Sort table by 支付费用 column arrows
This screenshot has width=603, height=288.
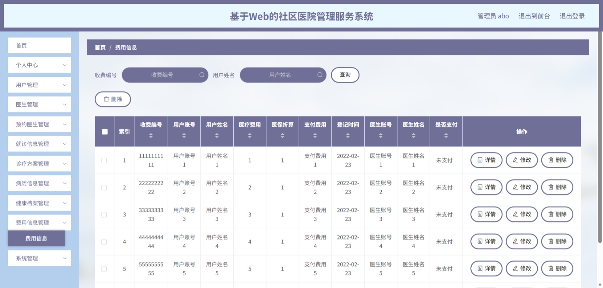point(315,135)
